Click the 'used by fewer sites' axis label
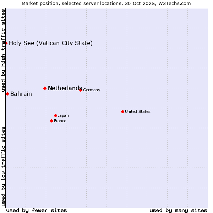Viewport: 213px width, 213px height. click(37, 210)
